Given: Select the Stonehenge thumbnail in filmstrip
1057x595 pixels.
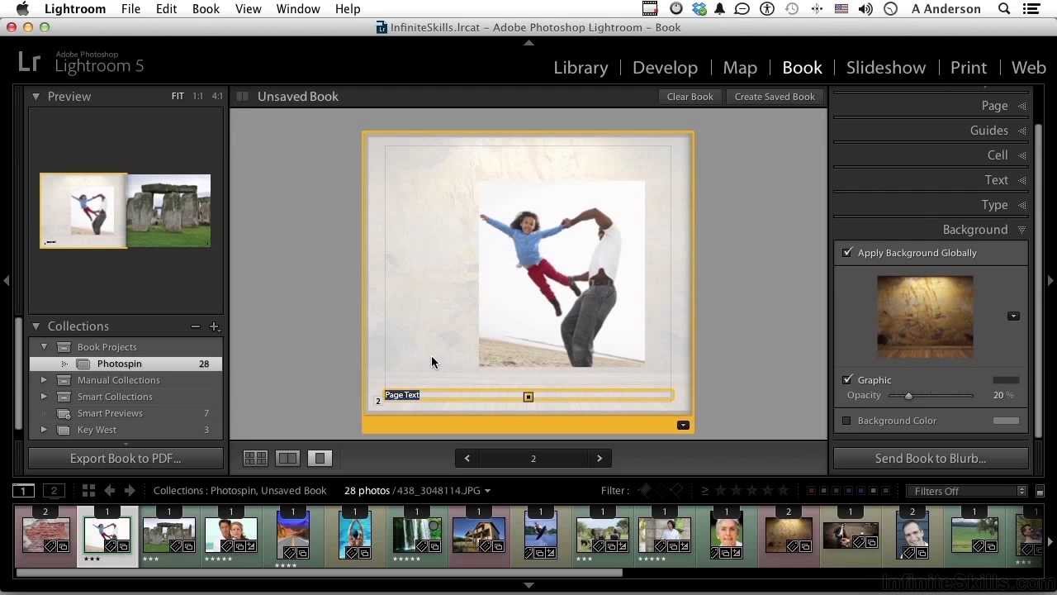Looking at the screenshot, I should (x=168, y=534).
